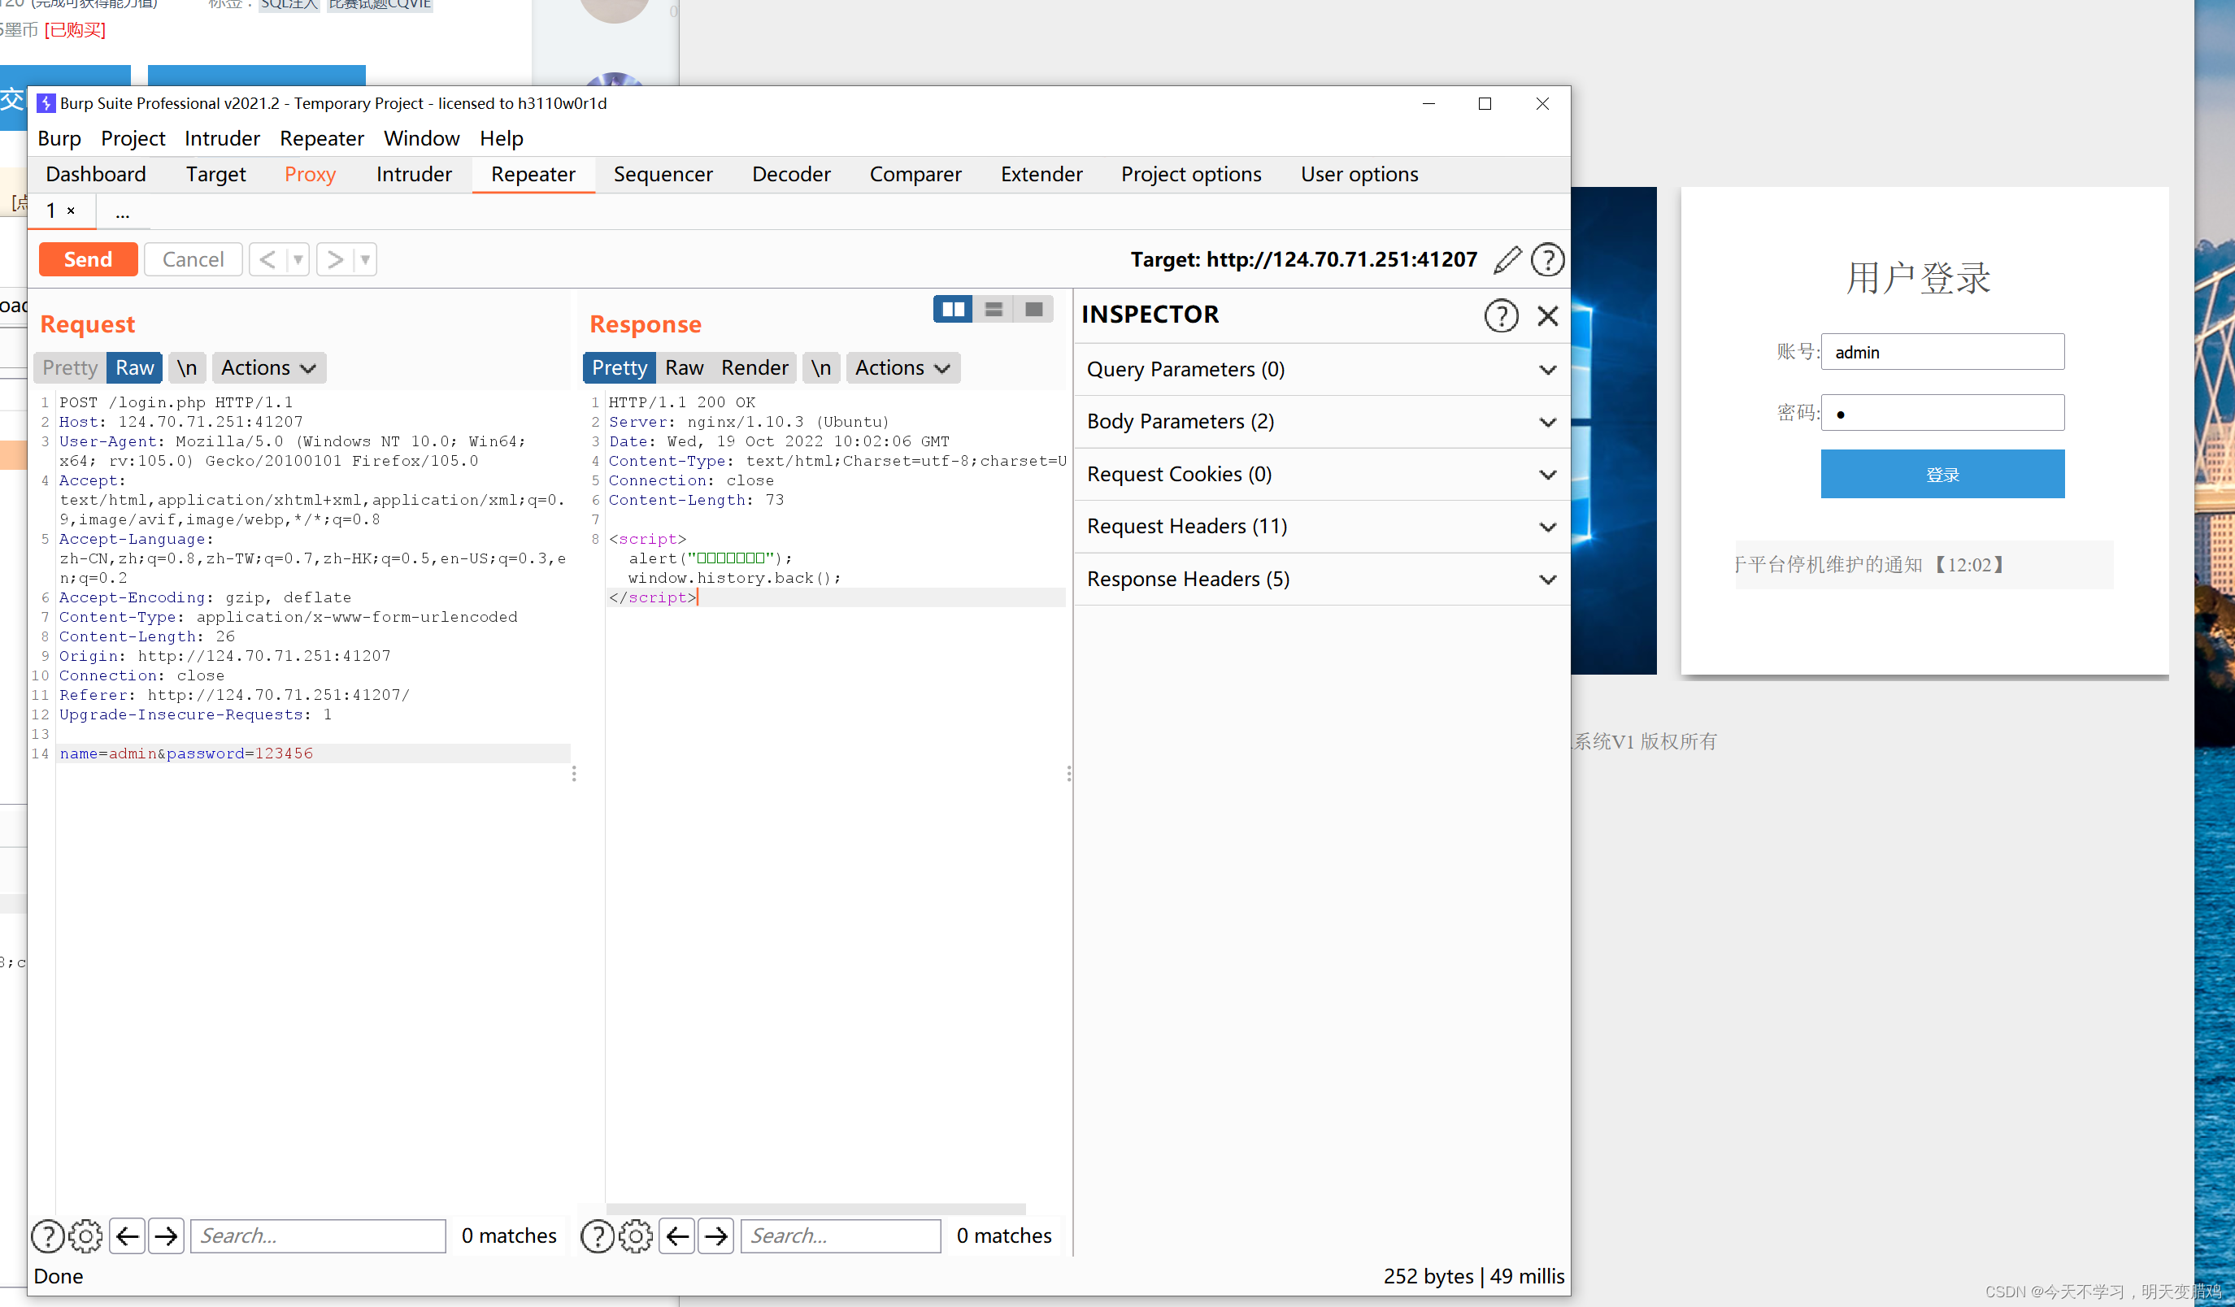Viewport: 2235px width, 1307px height.
Task: Toggle response Raw view
Action: pos(684,368)
